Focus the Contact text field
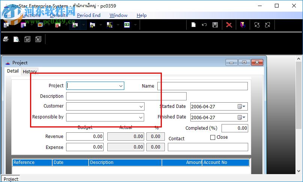Image resolution: width=303 pixels, height=182 pixels. pyautogui.click(x=208, y=147)
